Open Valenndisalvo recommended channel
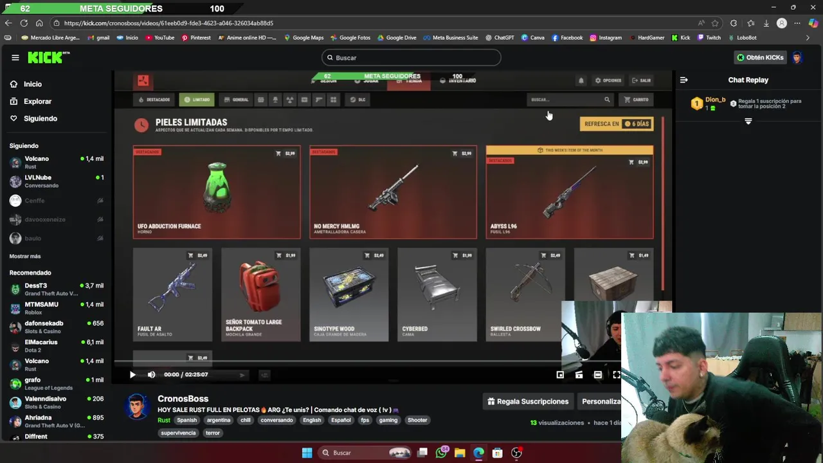 (56, 403)
